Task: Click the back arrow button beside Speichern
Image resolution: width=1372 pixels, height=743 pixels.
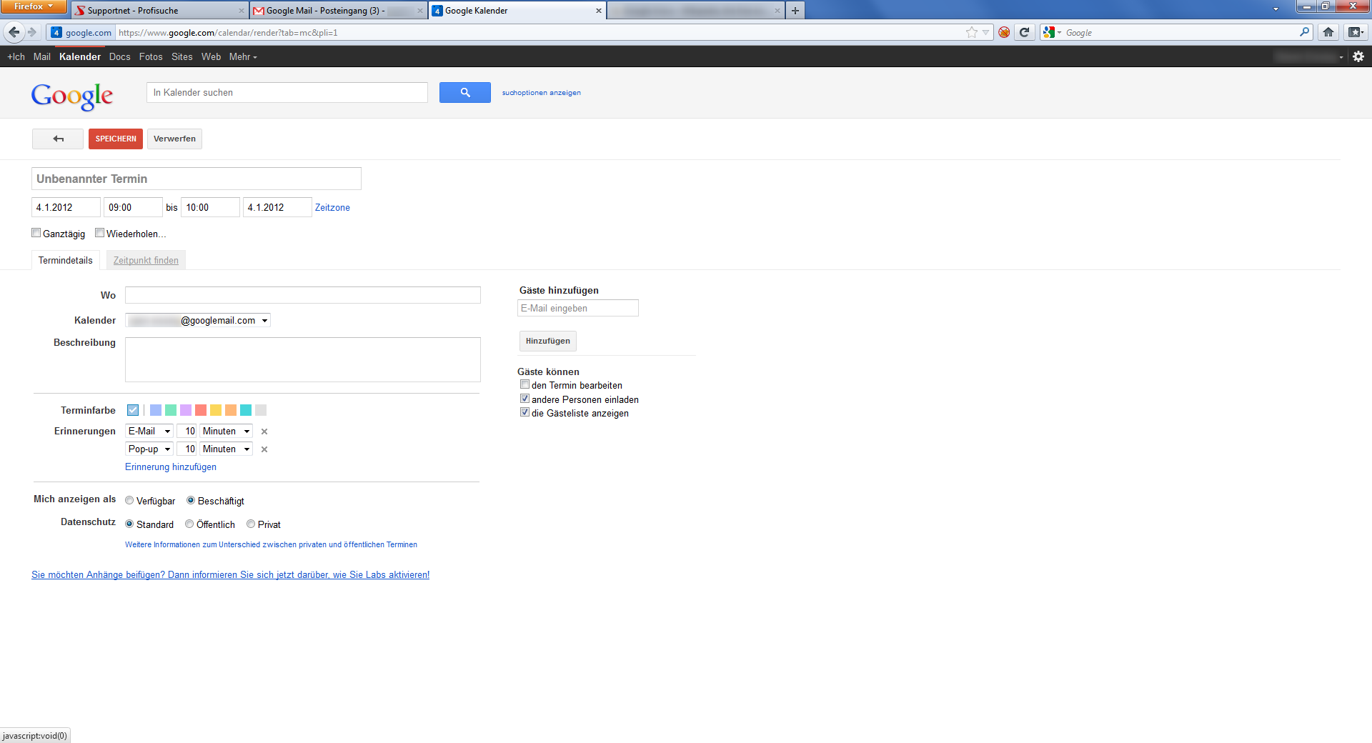Action: coord(58,139)
